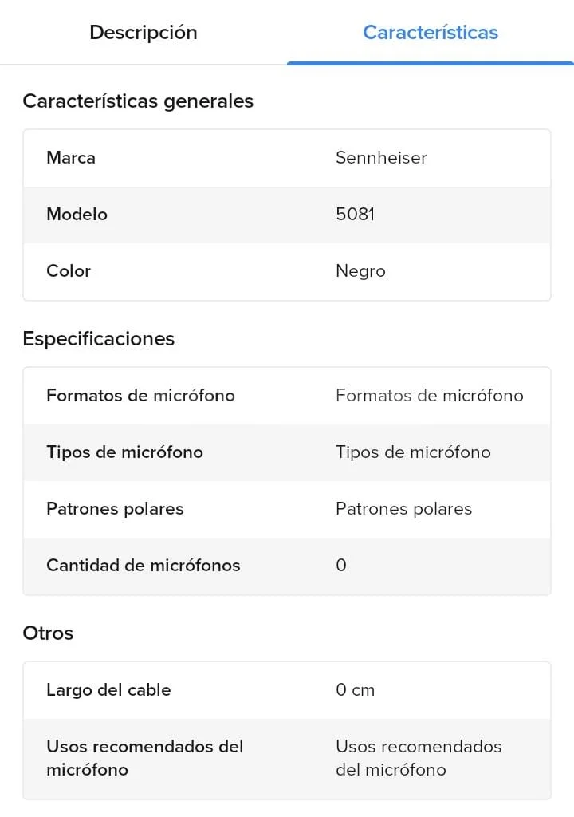Select the 0 cm cable length value

355,690
